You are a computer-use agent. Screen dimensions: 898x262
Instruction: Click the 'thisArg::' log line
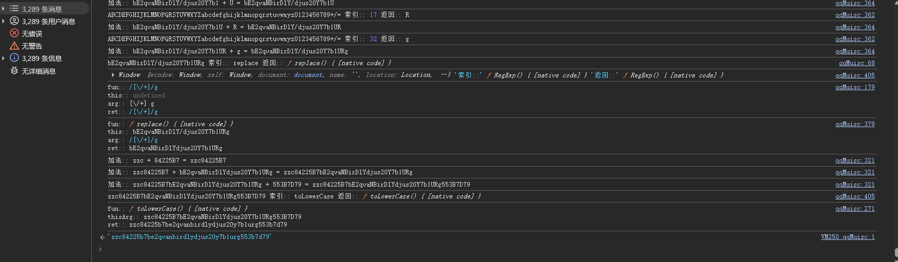coord(205,217)
